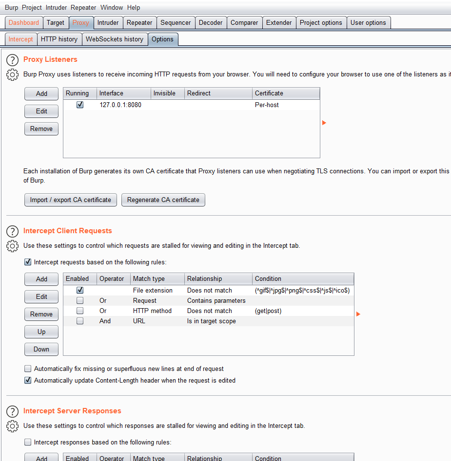451x461 pixels.
Task: Open help for Intercept Server Responses
Action: click(12, 412)
